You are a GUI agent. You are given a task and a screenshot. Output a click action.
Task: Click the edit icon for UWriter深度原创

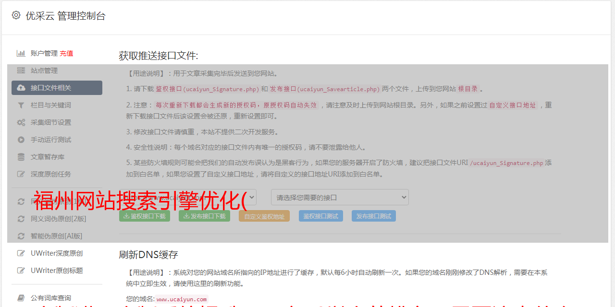pyautogui.click(x=21, y=253)
